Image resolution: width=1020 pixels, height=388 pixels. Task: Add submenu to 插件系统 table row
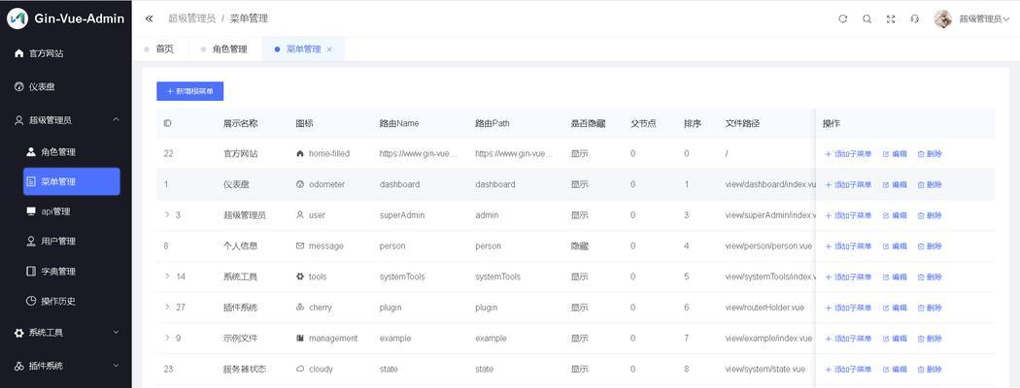[848, 307]
